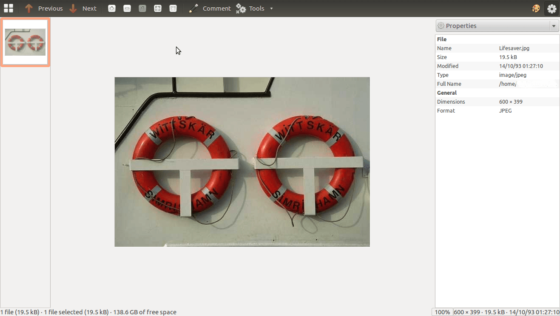Click the 100% zoom status indicator

442,312
